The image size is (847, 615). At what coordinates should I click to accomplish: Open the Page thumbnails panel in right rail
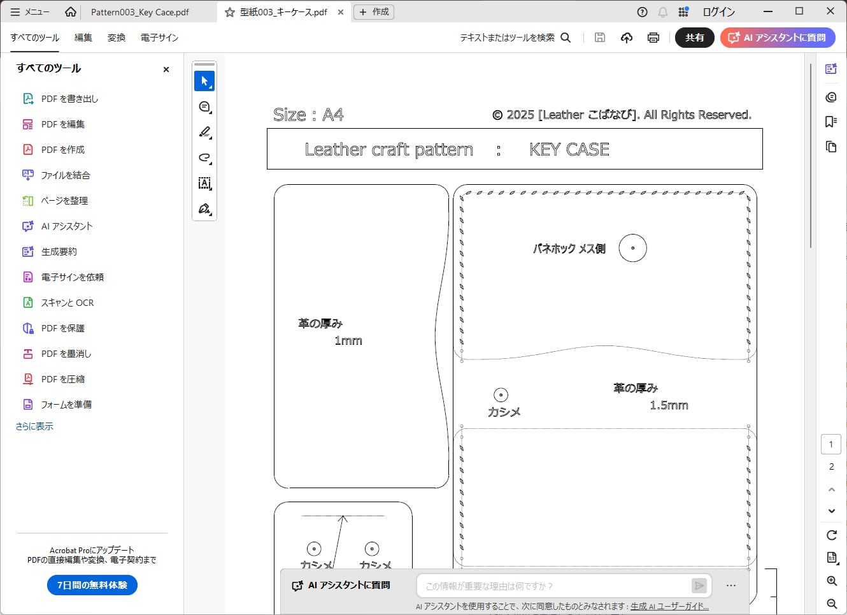(831, 147)
